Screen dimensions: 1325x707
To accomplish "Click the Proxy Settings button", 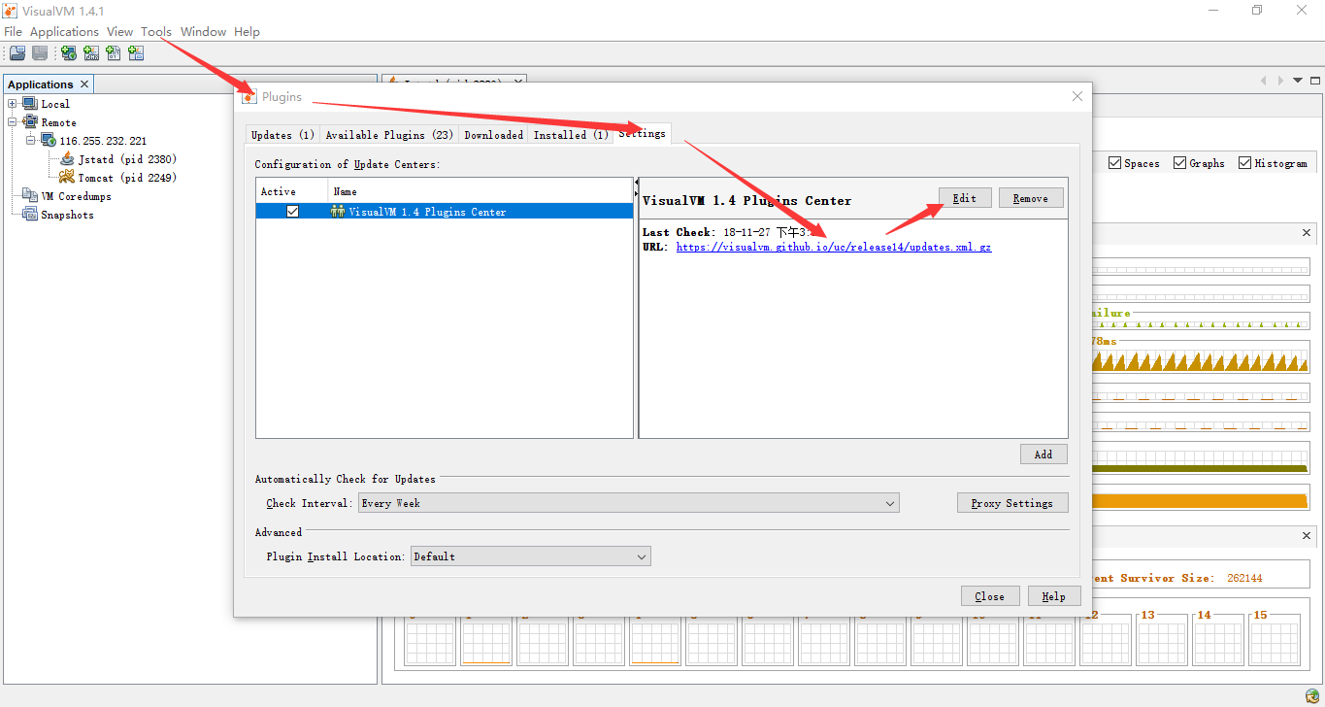I will [1012, 502].
